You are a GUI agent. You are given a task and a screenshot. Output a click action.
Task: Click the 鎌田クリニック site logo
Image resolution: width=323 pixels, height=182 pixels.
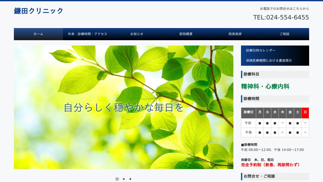tap(38, 11)
